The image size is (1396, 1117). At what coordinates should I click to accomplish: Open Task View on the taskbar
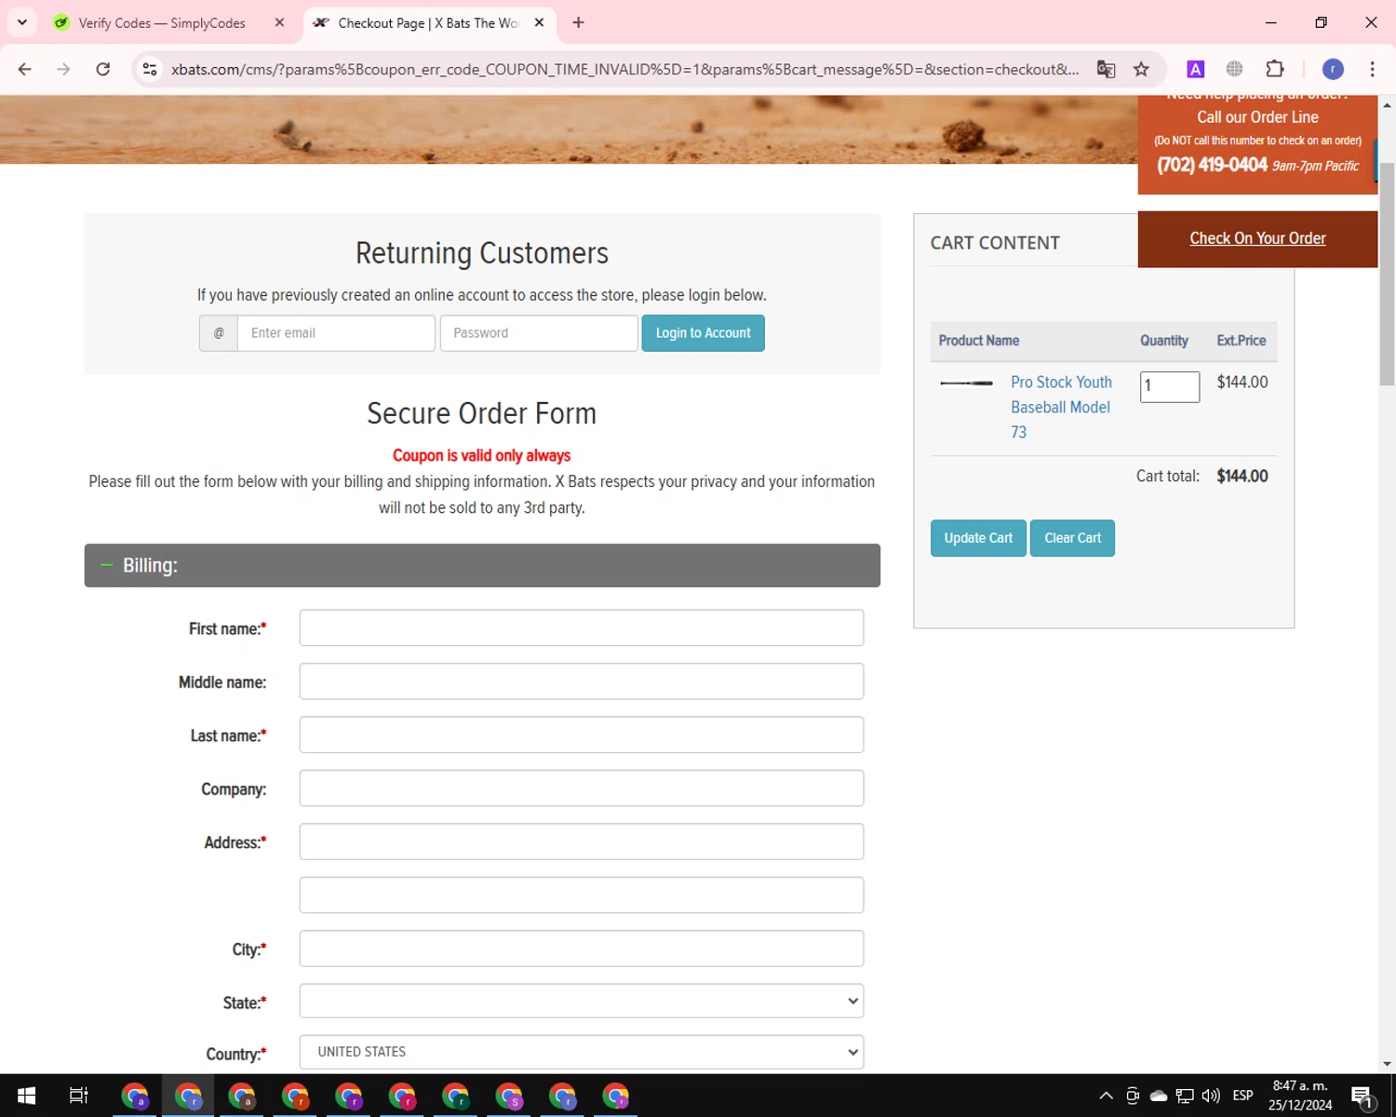79,1096
